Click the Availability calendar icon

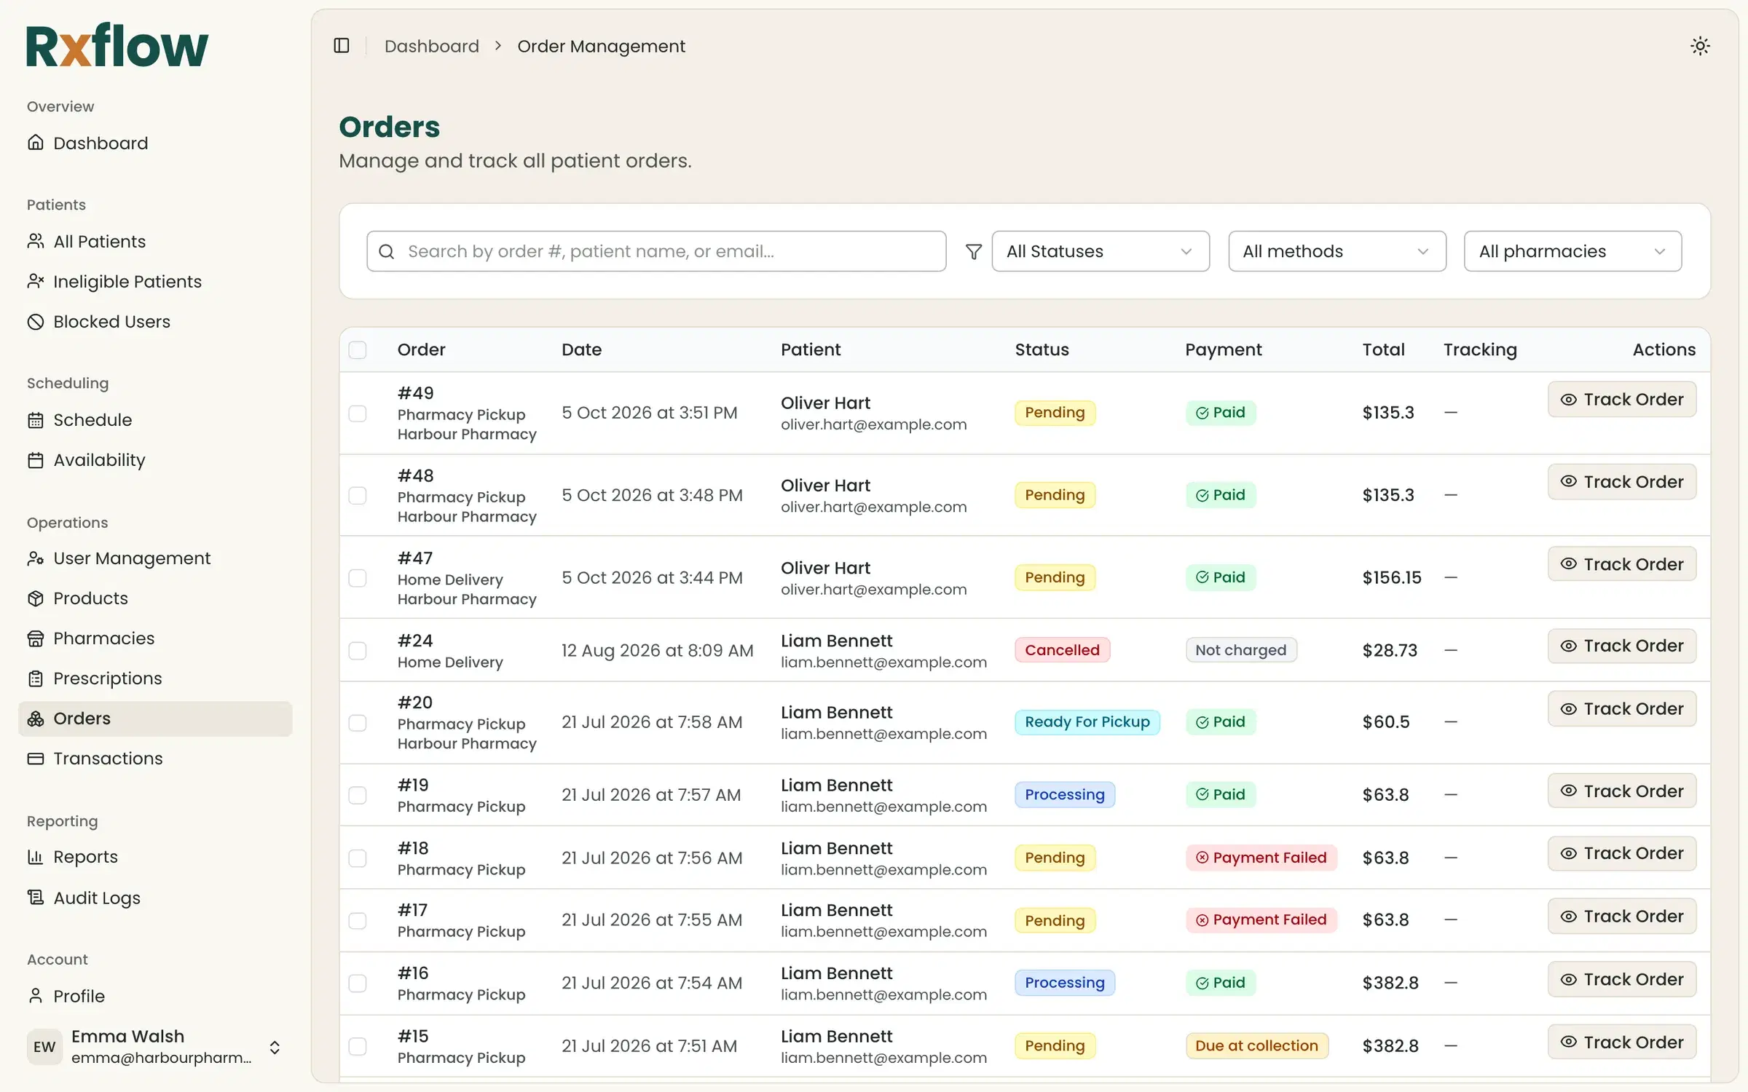(36, 459)
